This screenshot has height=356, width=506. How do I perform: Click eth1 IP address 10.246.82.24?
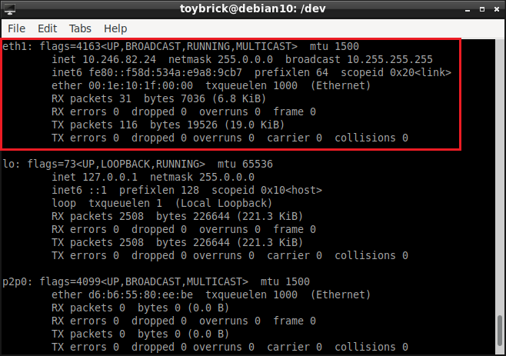119,59
